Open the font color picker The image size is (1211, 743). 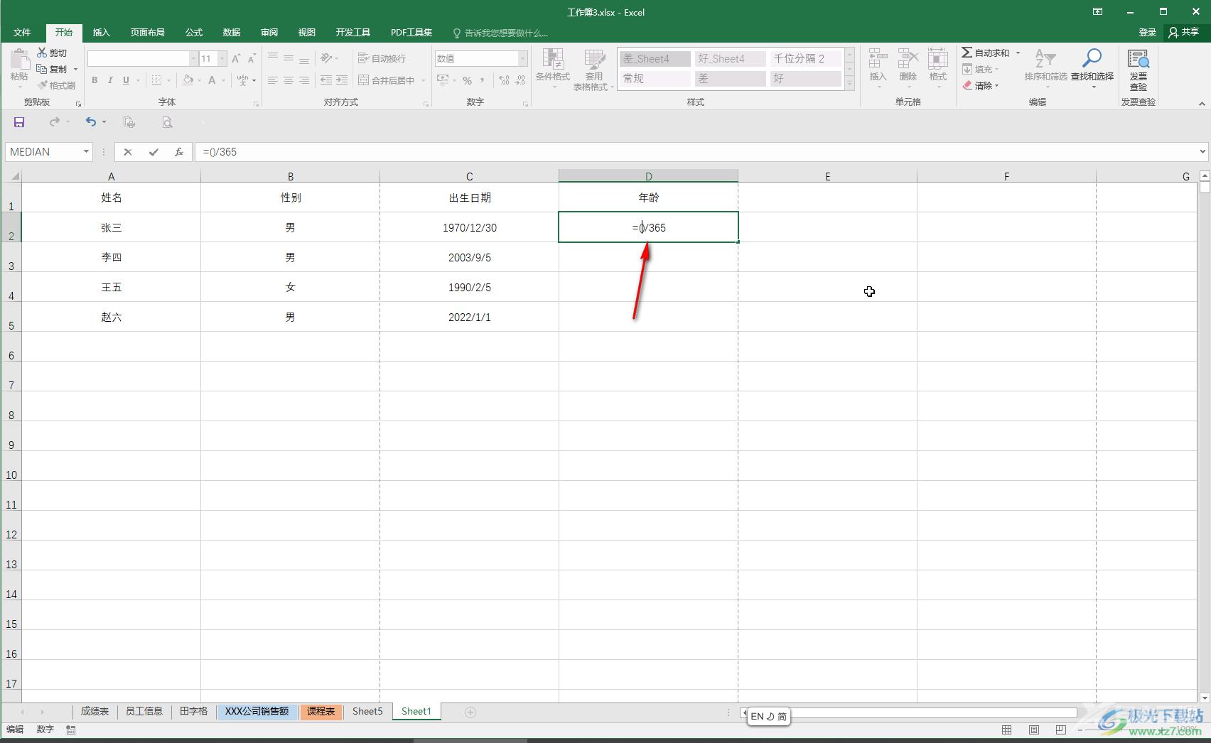(x=223, y=80)
